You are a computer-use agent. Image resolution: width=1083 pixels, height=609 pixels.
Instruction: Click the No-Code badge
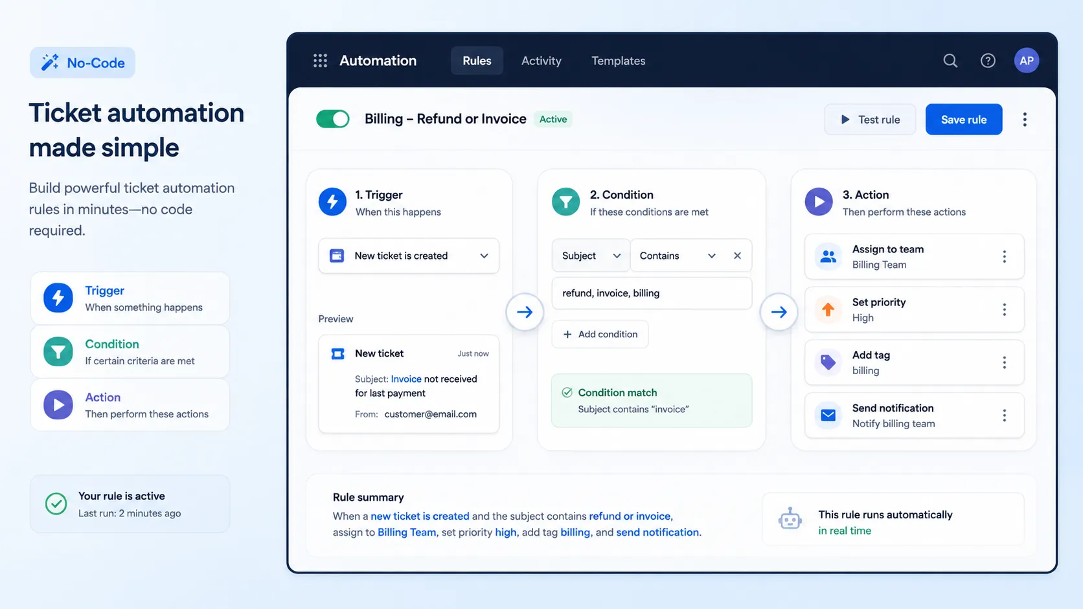tap(82, 63)
